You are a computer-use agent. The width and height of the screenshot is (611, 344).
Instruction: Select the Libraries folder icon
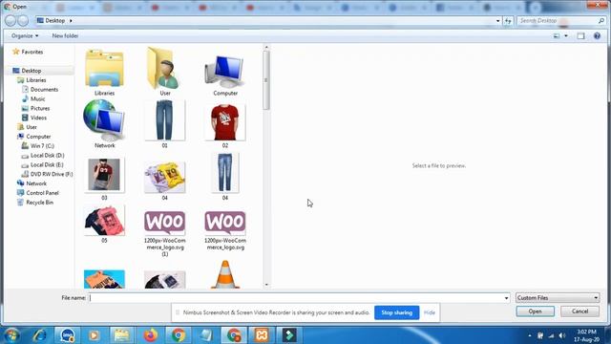104,68
